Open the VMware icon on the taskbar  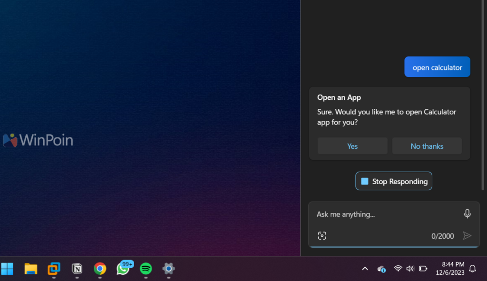point(54,269)
